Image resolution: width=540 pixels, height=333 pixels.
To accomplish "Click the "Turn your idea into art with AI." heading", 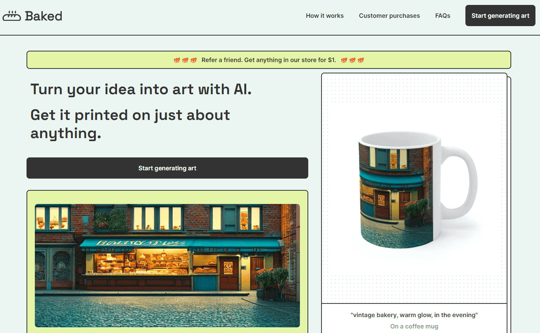I will [141, 89].
